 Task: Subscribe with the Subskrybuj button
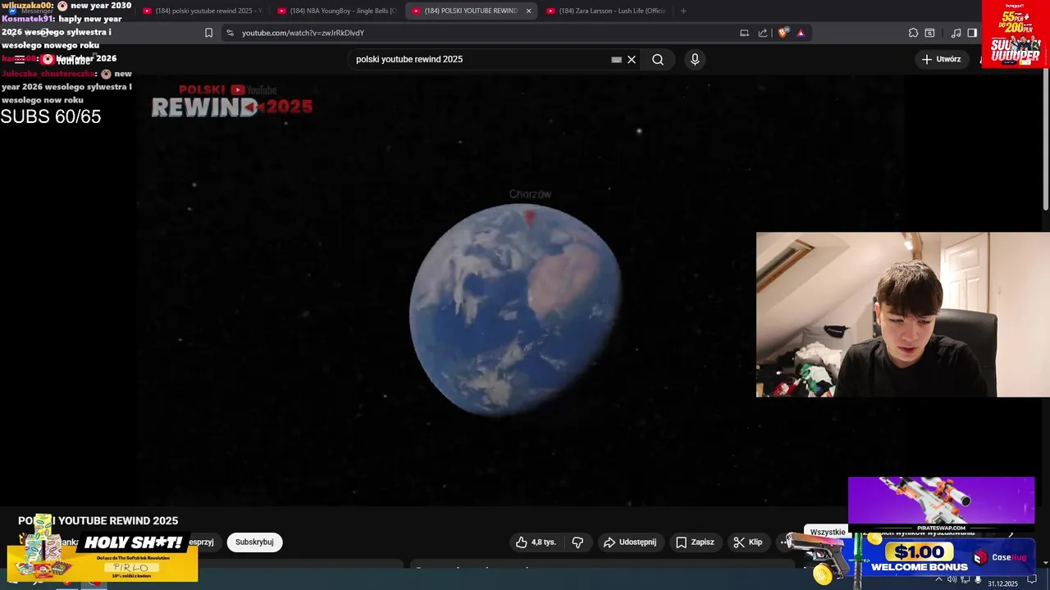[254, 542]
